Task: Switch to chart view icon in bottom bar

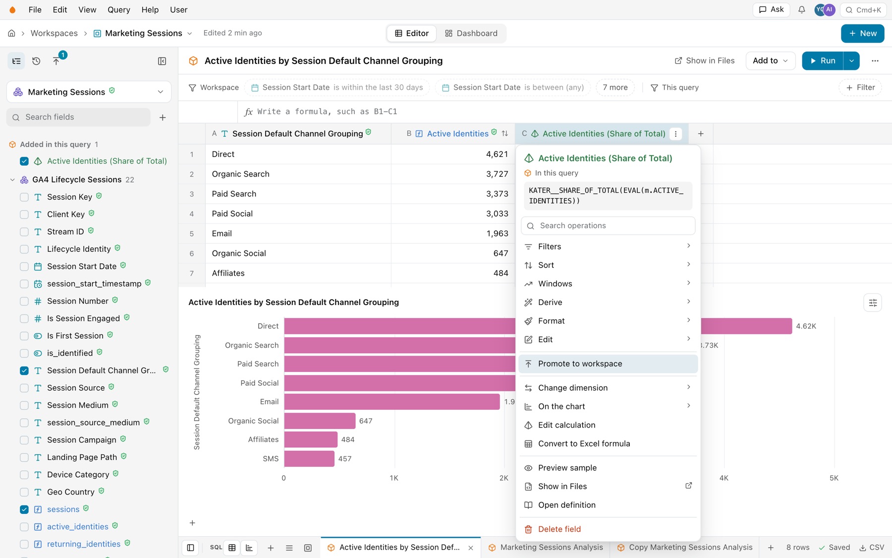Action: tap(249, 548)
